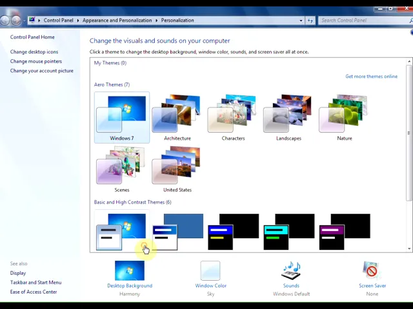Expand arrow after Appearance and Personalization breadcrumb
413x309 pixels.
coord(156,21)
